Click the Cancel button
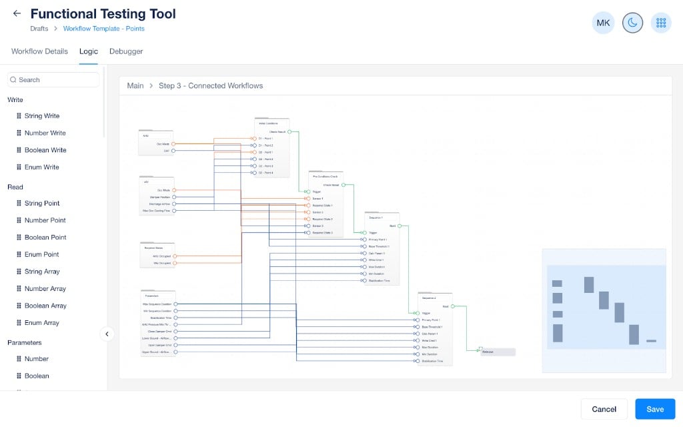Screen dimensions: 683x427 click(x=604, y=409)
